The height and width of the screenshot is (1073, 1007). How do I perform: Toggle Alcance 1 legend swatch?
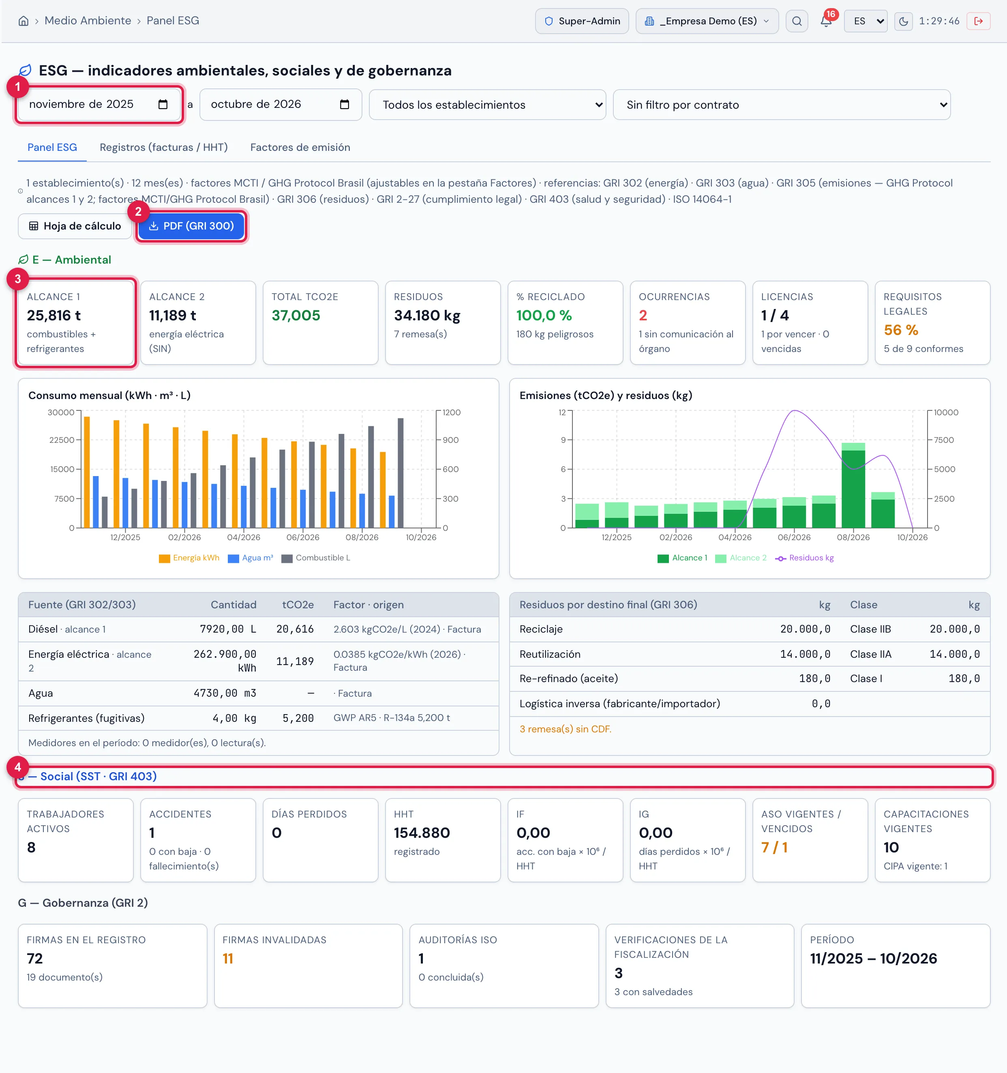[663, 558]
